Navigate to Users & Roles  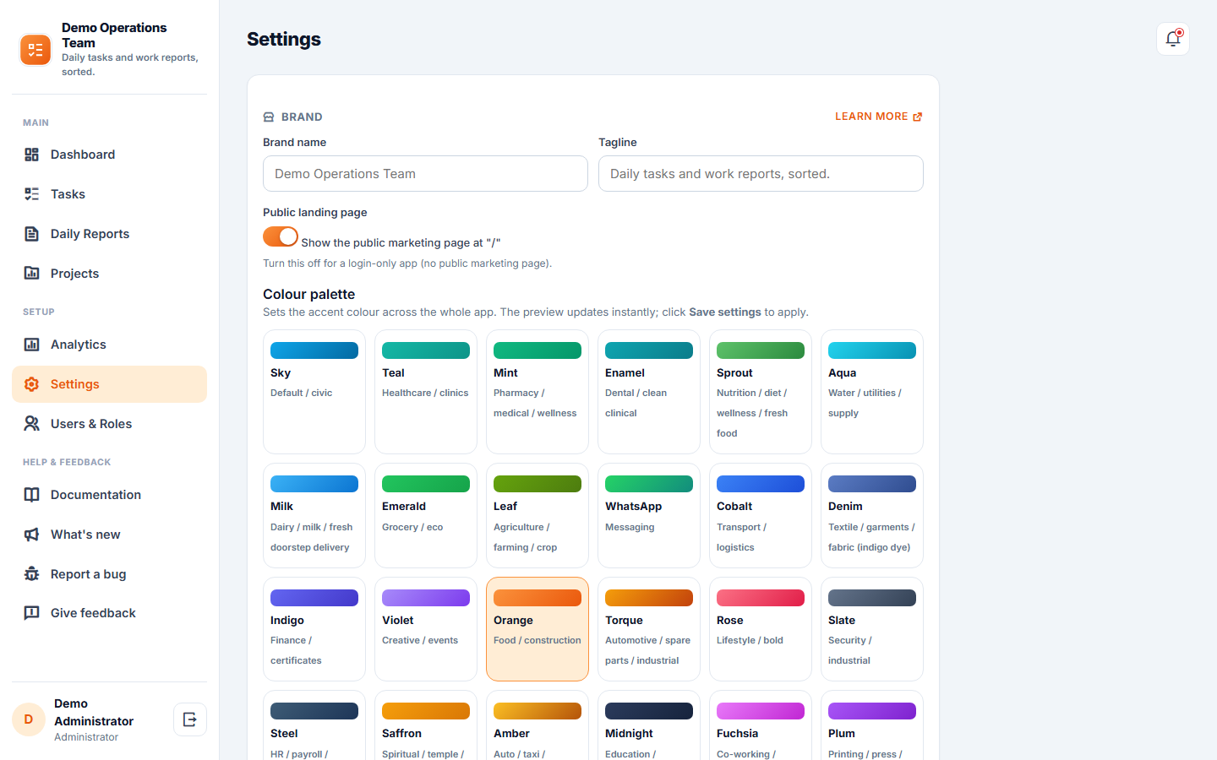click(110, 424)
